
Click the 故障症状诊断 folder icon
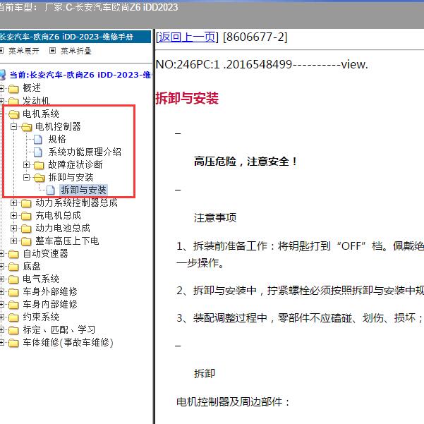(x=39, y=165)
